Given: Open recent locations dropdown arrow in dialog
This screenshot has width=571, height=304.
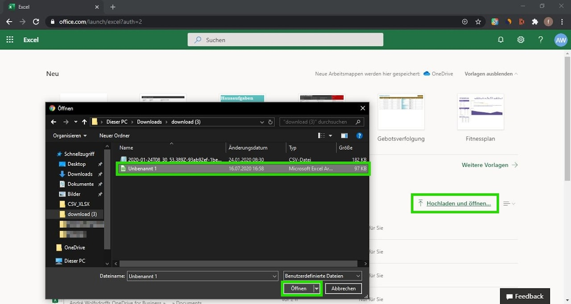Looking at the screenshot, I should (76, 122).
